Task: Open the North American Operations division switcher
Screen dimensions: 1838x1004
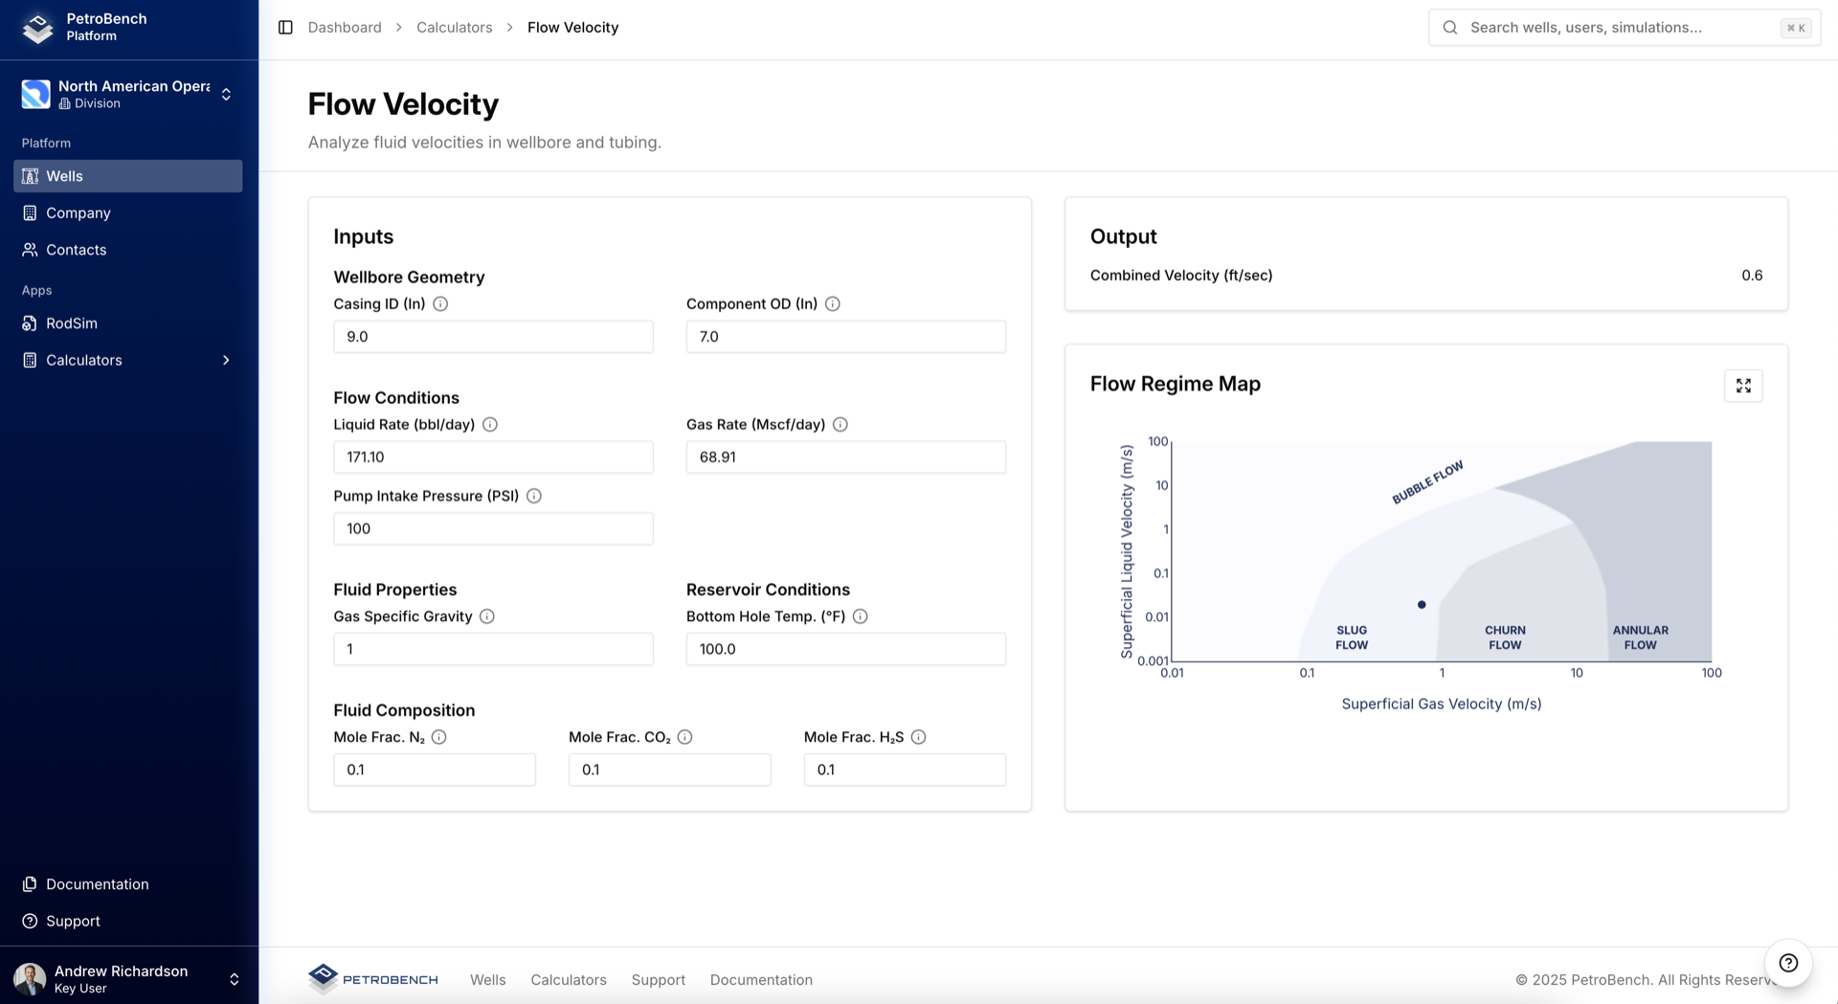Action: 226,94
